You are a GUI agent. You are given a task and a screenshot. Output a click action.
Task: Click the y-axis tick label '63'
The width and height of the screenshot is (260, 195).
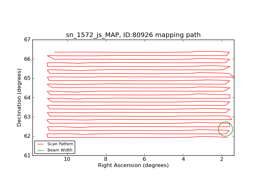coord(27,117)
